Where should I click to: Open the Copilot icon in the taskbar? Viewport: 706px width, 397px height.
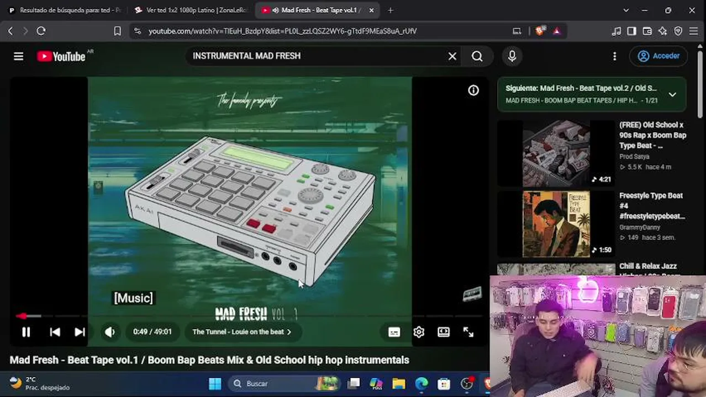[x=376, y=383]
